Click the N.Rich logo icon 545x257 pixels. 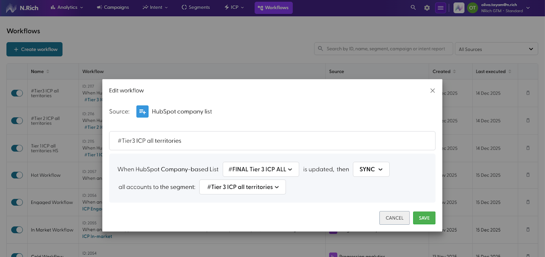(11, 8)
